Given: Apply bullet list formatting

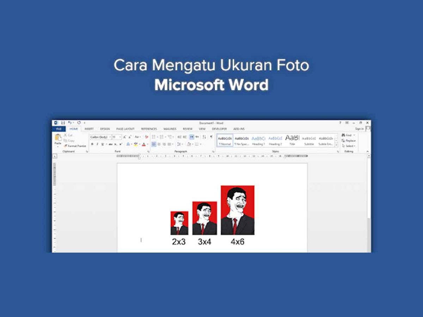Looking at the screenshot, I should (x=154, y=137).
